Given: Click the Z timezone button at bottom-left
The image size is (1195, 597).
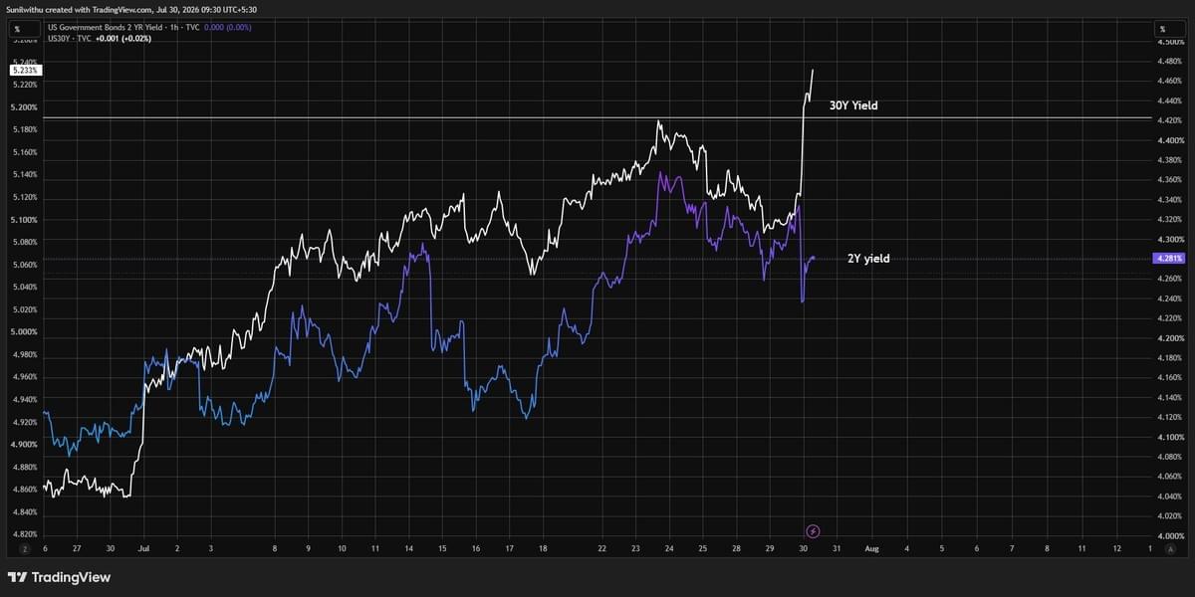Looking at the screenshot, I should 25,549.
